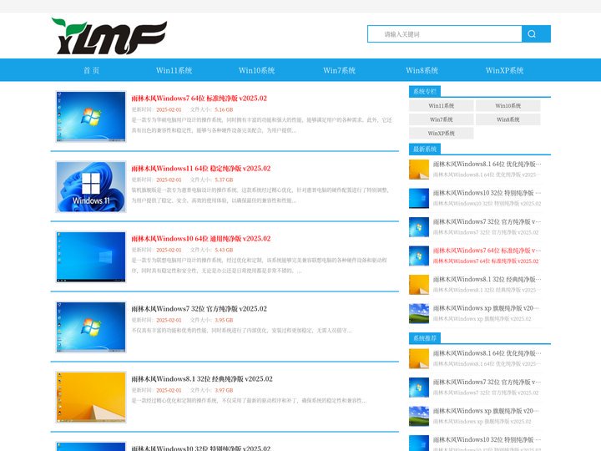The image size is (601, 451).
Task: Open Windows xp 旗舰纯净版 title in 系统推荐
Action: [486, 411]
